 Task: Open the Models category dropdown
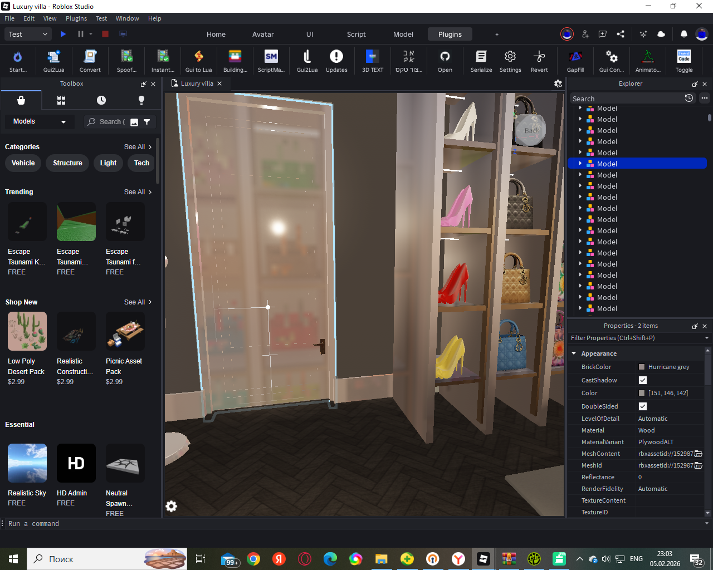(x=39, y=121)
